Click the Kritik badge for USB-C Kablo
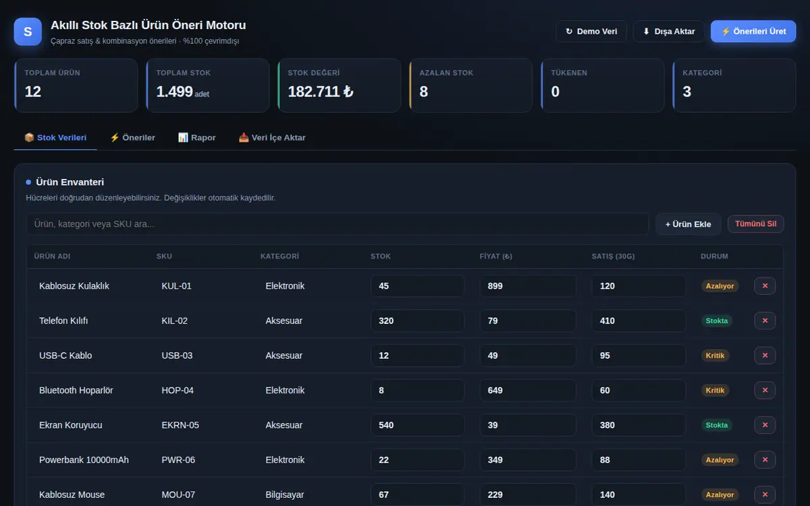810x506 pixels. [x=715, y=356]
